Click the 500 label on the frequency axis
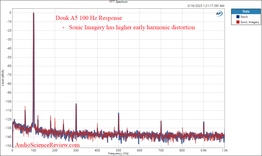This screenshot has height=156, width=262. pyautogui.click(x=118, y=150)
